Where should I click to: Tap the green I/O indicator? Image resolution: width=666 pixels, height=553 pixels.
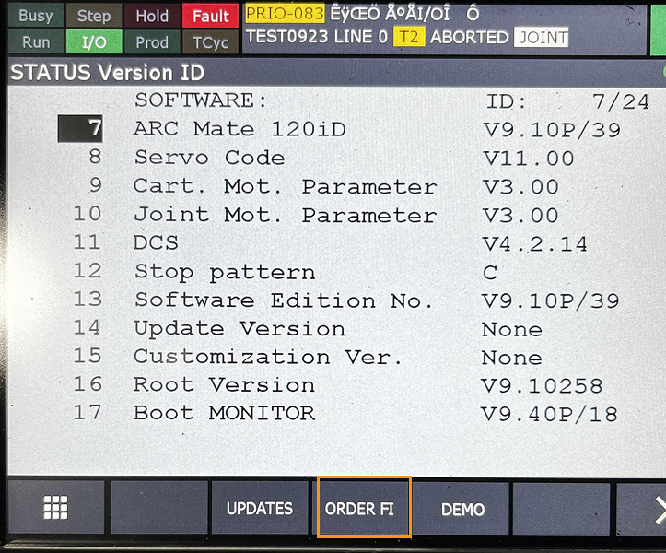point(94,41)
